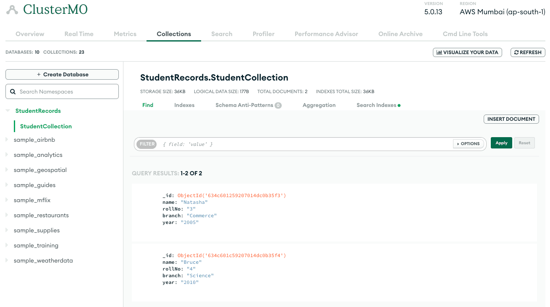Screen dimensions: 550x307
Task: Switch to the Metrics tab
Action: click(125, 34)
